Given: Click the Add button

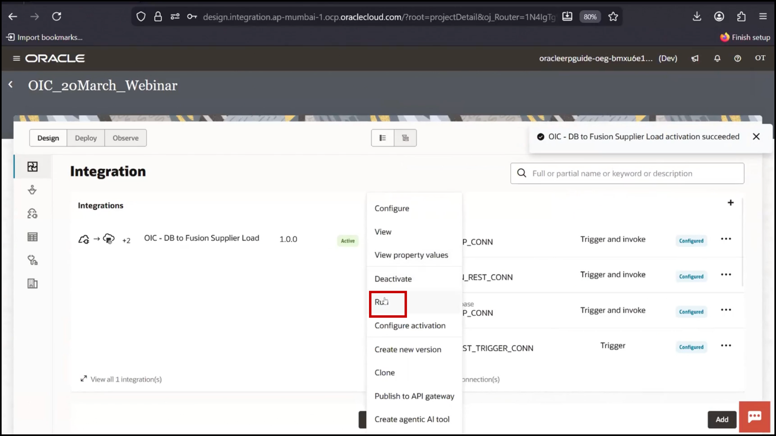Looking at the screenshot, I should click(x=722, y=419).
